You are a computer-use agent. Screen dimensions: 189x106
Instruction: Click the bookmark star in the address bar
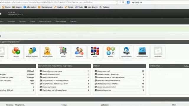[x=117, y=2]
